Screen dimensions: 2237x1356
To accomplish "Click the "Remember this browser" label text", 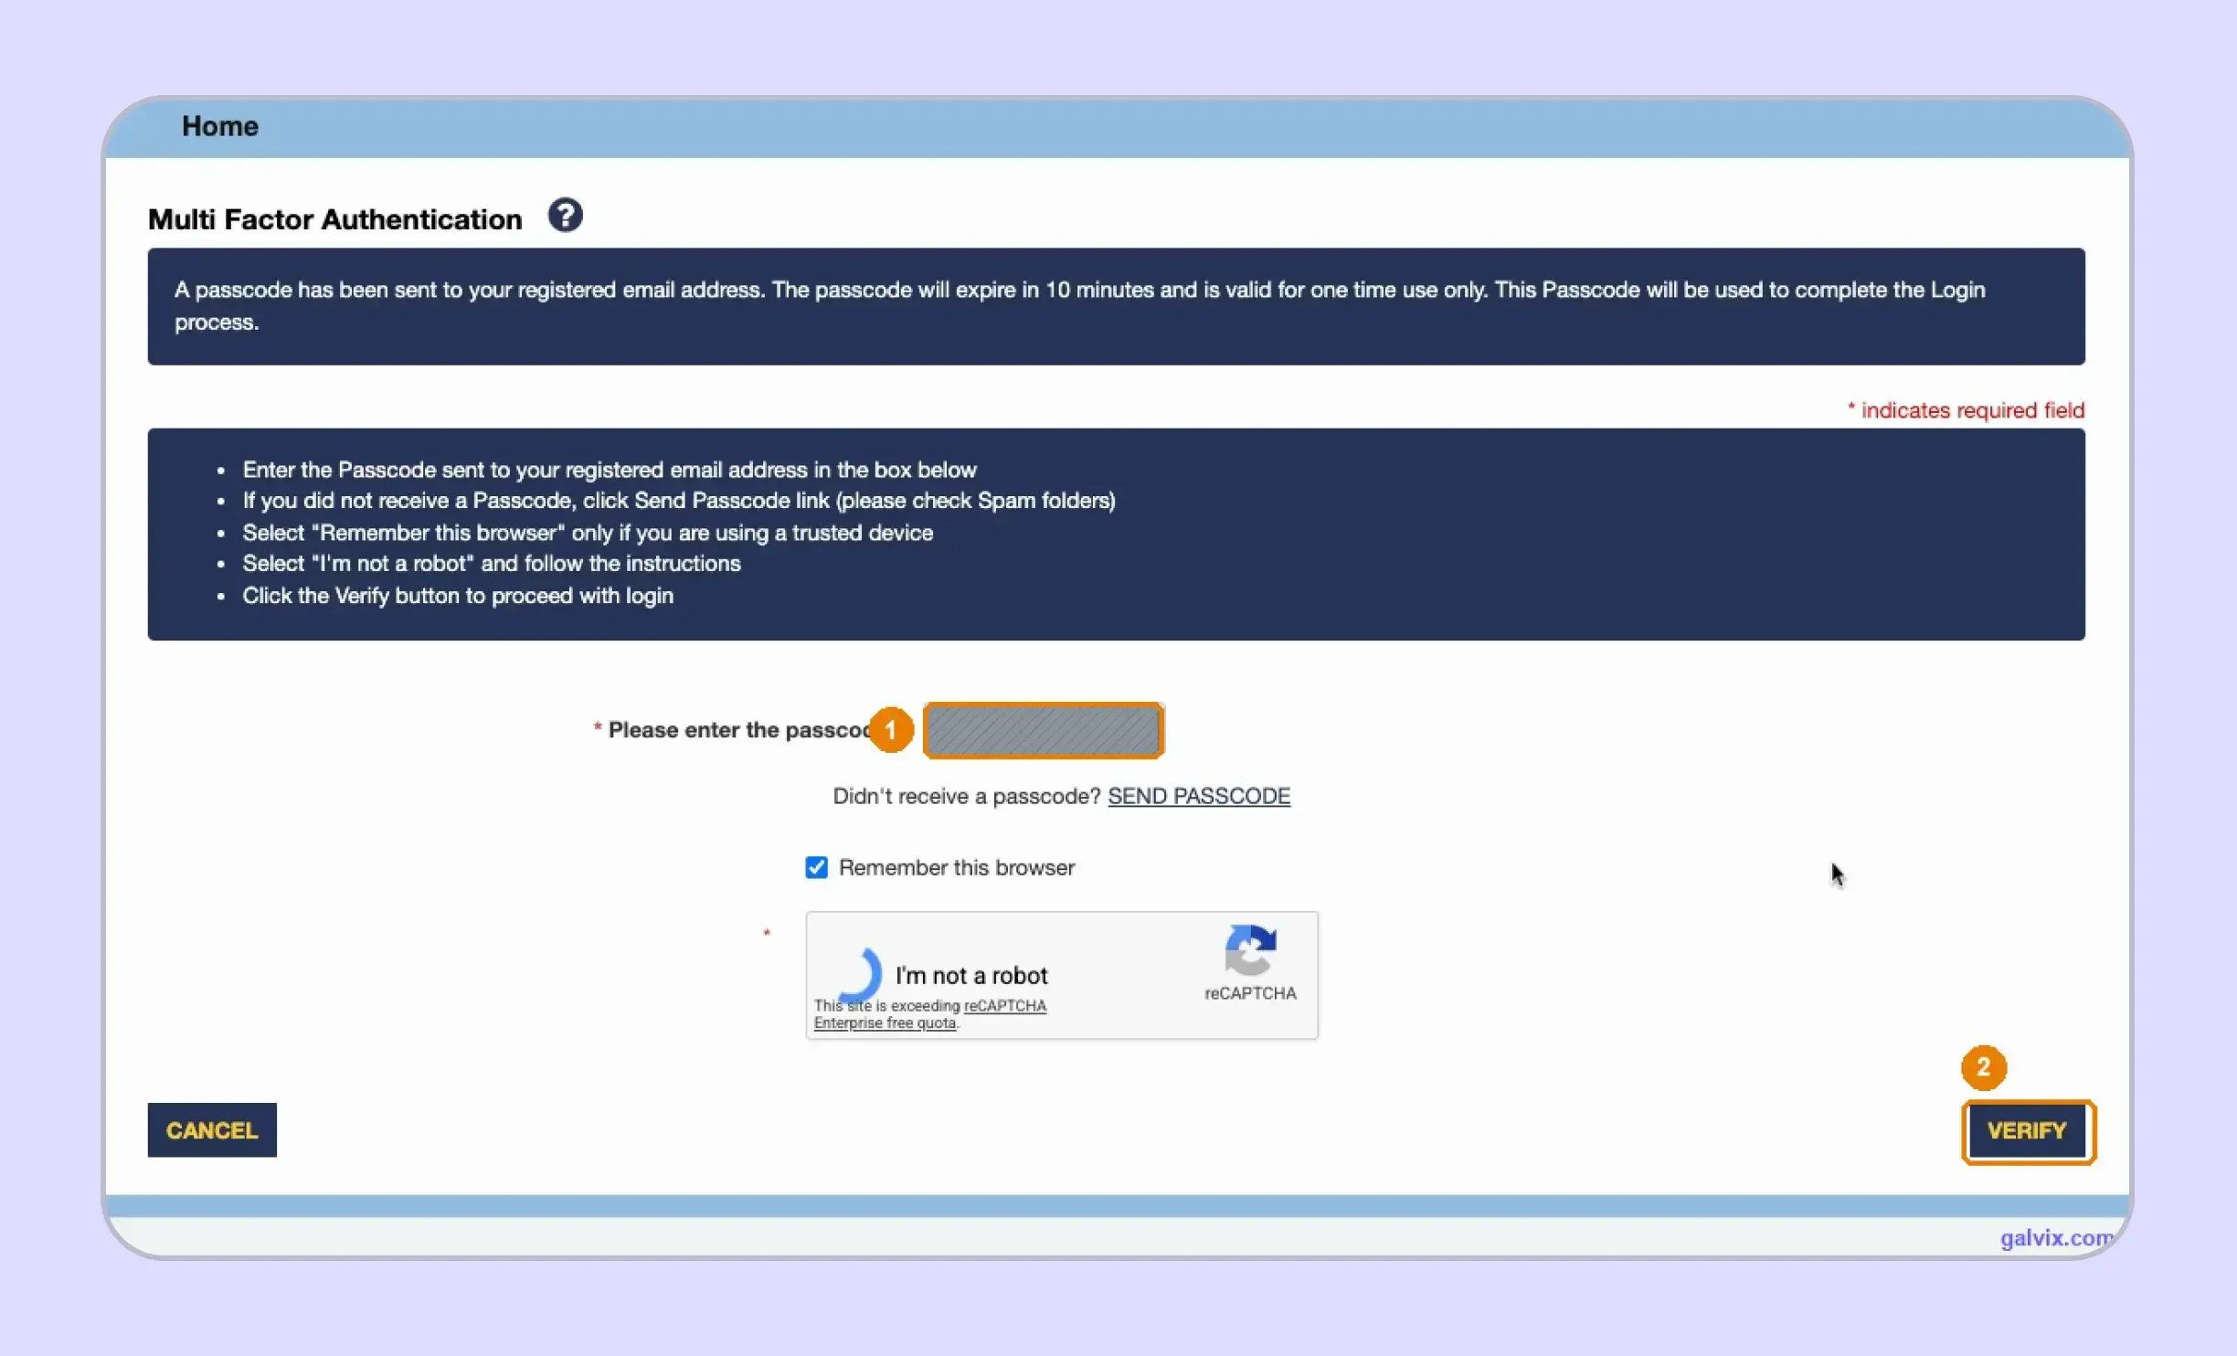I will (x=957, y=867).
